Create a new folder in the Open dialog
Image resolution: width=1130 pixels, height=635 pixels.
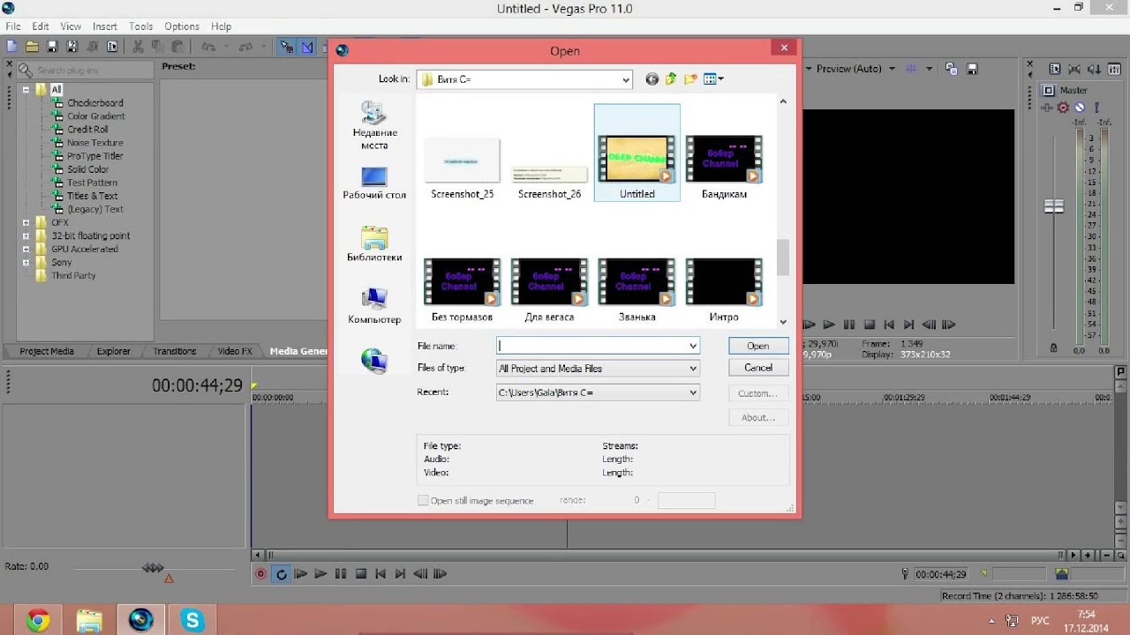[690, 79]
